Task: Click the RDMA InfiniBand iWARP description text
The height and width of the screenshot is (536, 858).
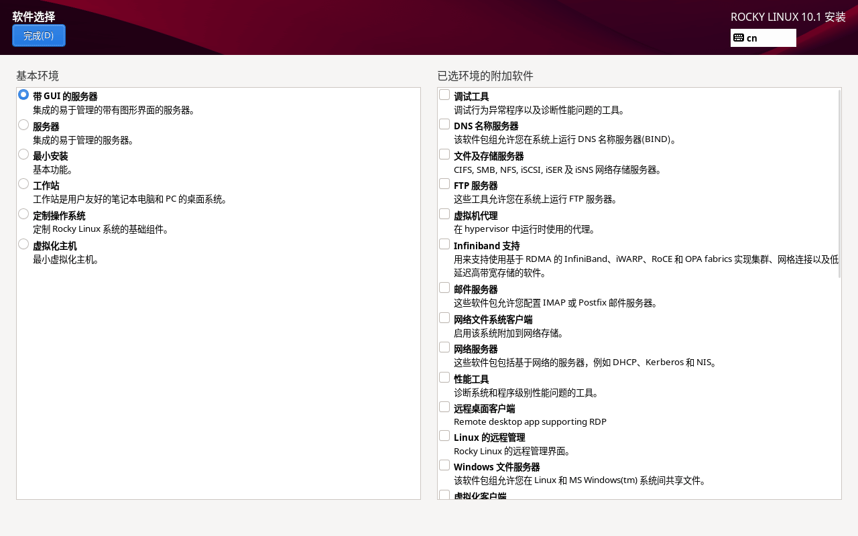Action: [x=646, y=266]
